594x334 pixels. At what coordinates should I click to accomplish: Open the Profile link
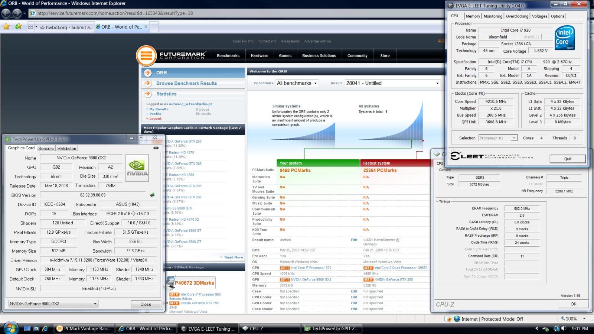155,114
